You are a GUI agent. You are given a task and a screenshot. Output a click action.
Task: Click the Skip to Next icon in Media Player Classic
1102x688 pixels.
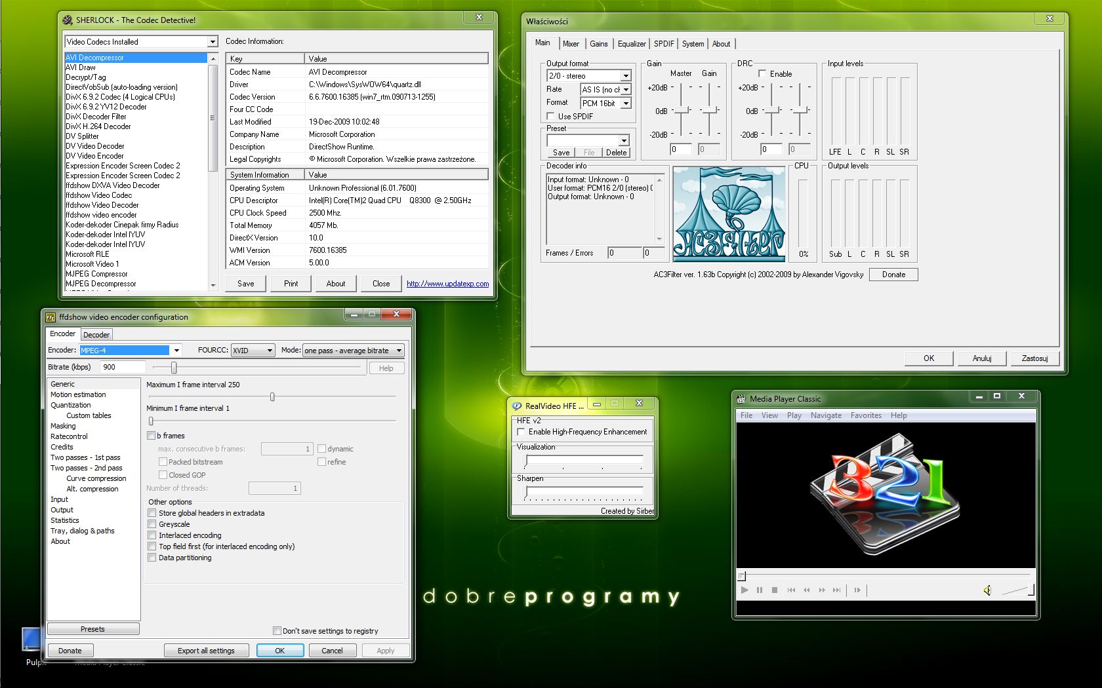[x=836, y=590]
